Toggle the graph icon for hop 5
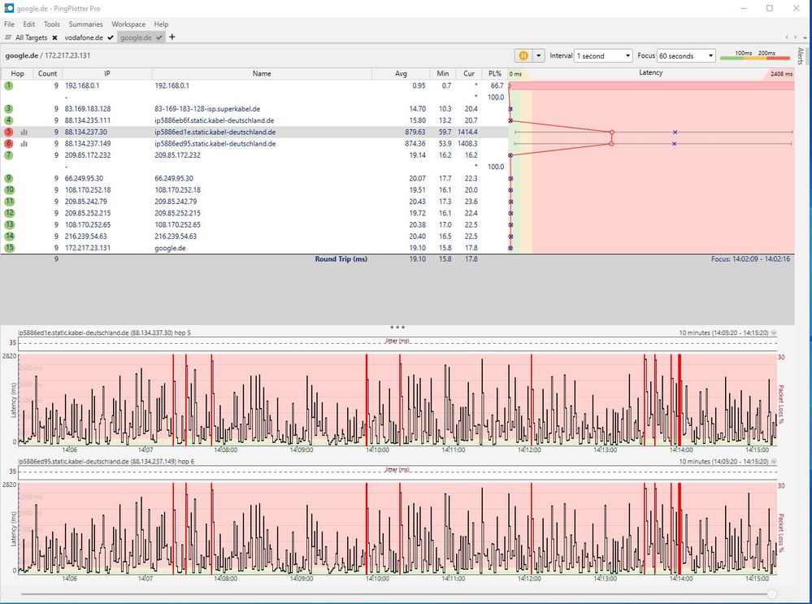The width and height of the screenshot is (812, 604). (24, 132)
